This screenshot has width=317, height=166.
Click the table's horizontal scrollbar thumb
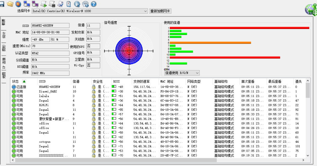pos(116,160)
